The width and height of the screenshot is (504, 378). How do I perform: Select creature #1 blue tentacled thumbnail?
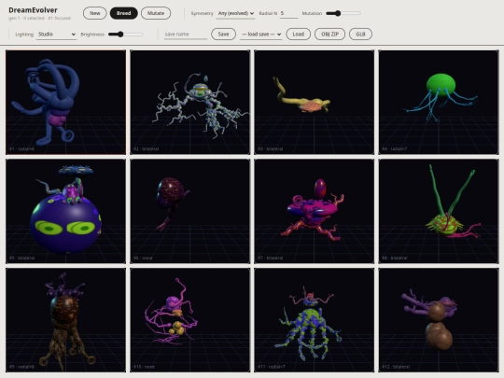pos(65,103)
